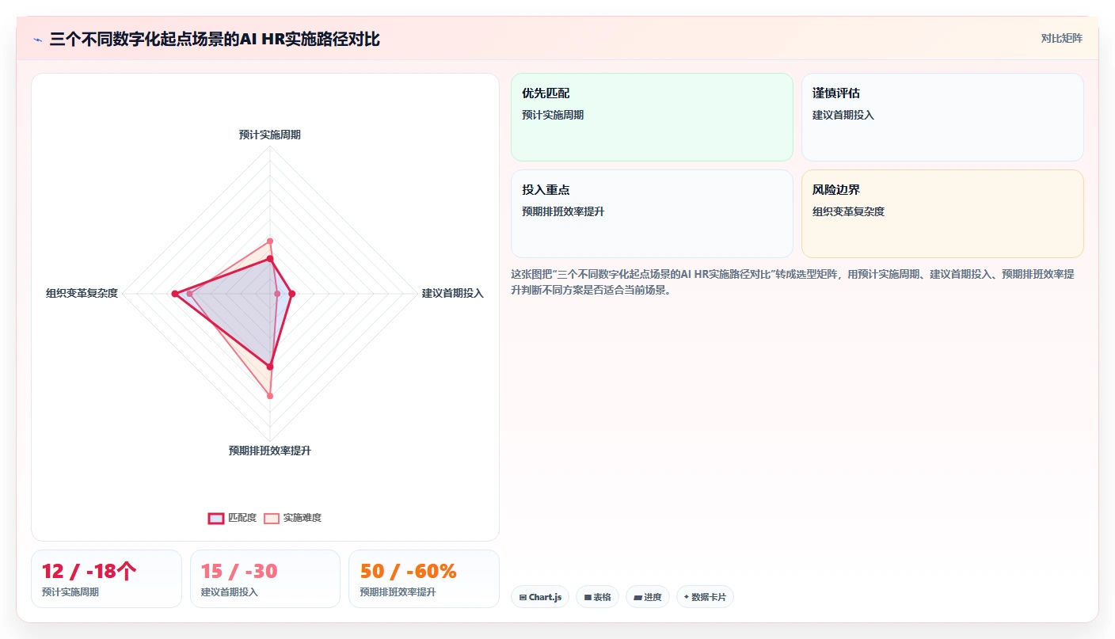Screen dimensions: 1115x639
Task: Select the pink 实施难度 point on 预期排班效率提升 axis
Action: (270, 396)
